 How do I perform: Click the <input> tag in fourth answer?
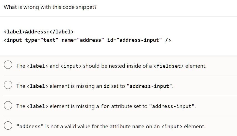click(x=172, y=127)
